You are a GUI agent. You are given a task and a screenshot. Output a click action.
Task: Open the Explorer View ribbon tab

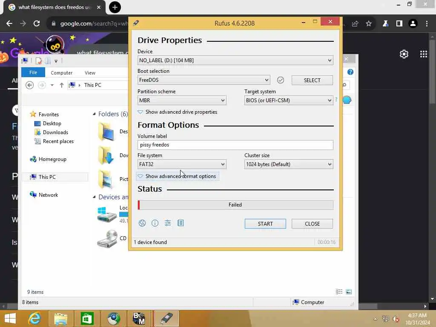[90, 72]
